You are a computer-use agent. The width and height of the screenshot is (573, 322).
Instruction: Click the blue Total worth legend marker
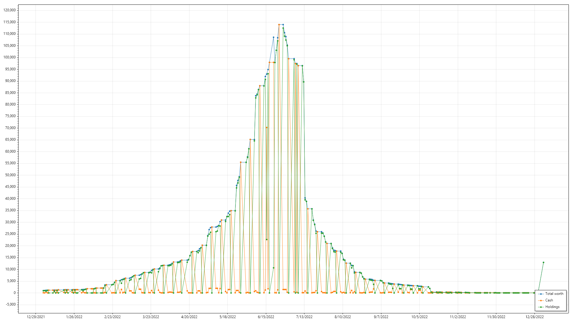coord(541,294)
